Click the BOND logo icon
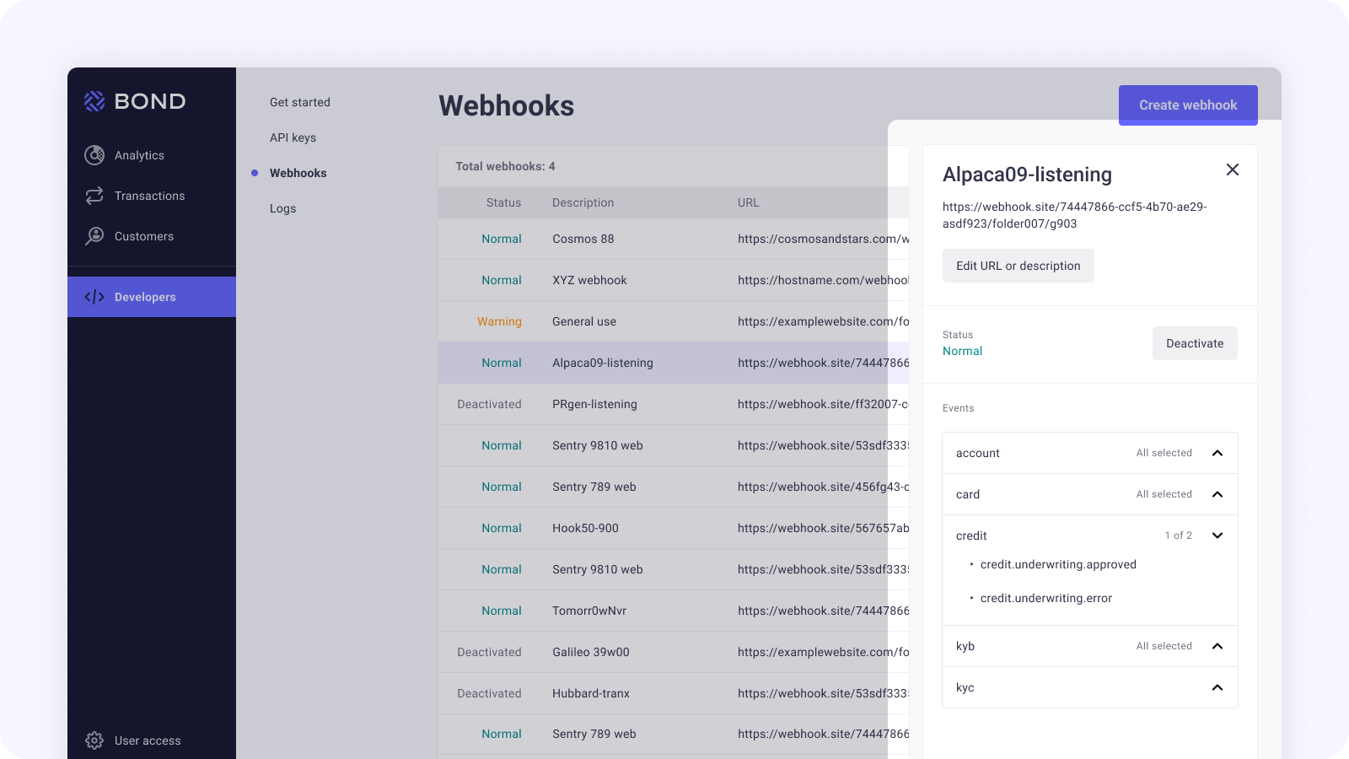 click(94, 101)
